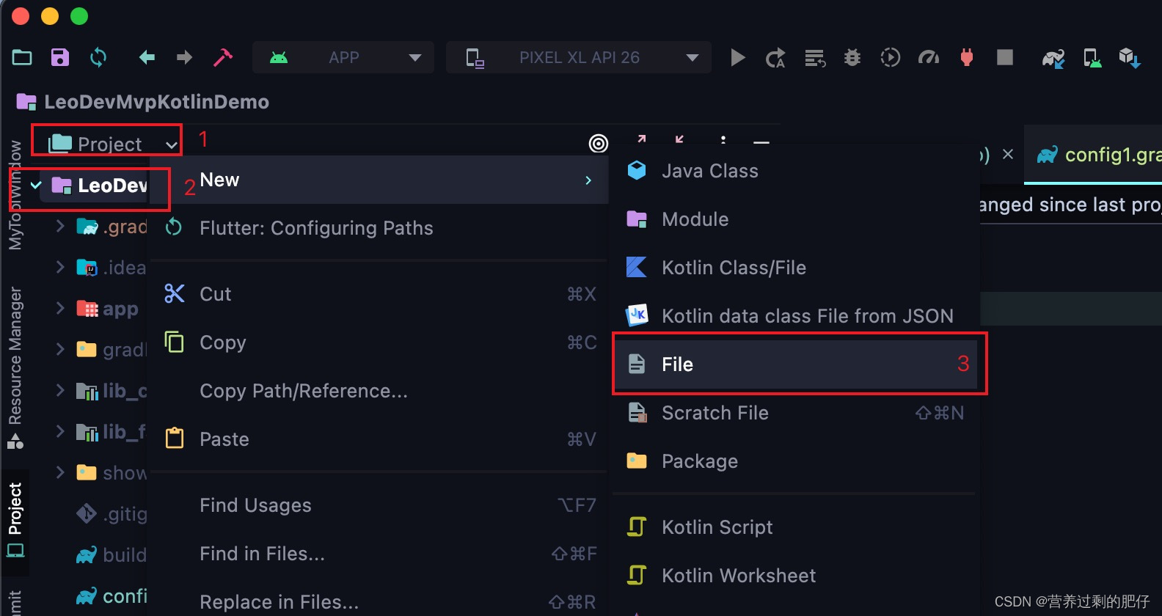Image resolution: width=1162 pixels, height=616 pixels.
Task: Expand the app module folder
Action: [x=60, y=309]
